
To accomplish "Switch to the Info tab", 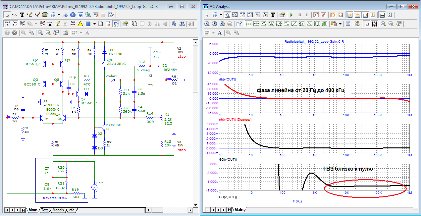I will 71,210.
